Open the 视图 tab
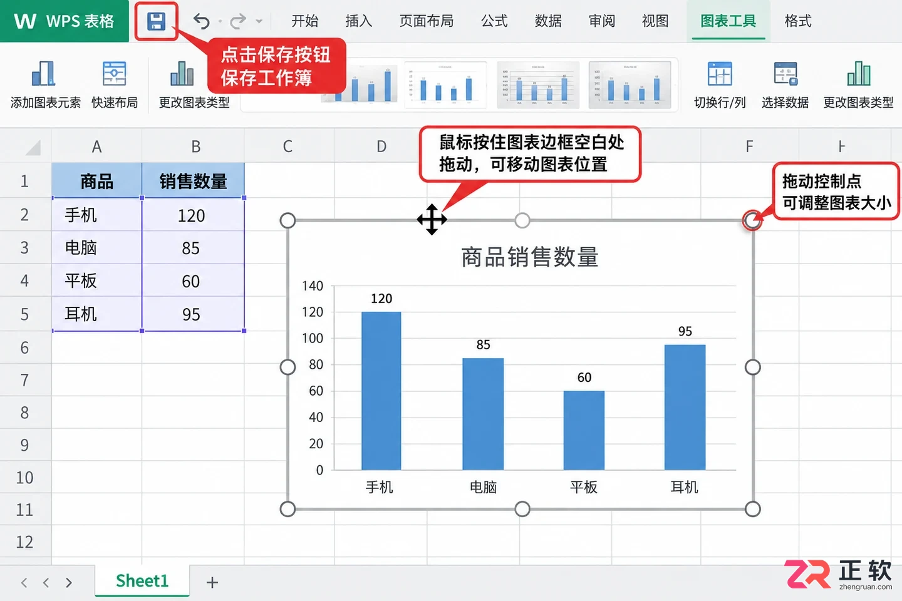This screenshot has height=601, width=902. (655, 21)
